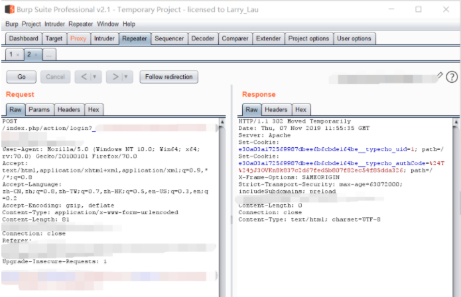Viewport: 461px width, 297px height.
Task: Open the Project options tab
Action: (308, 38)
